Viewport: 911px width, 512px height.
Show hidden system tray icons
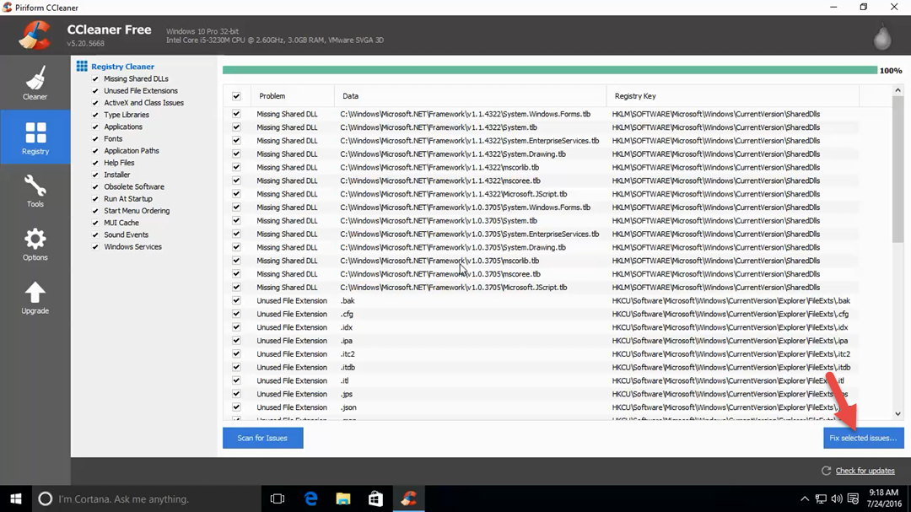(805, 499)
